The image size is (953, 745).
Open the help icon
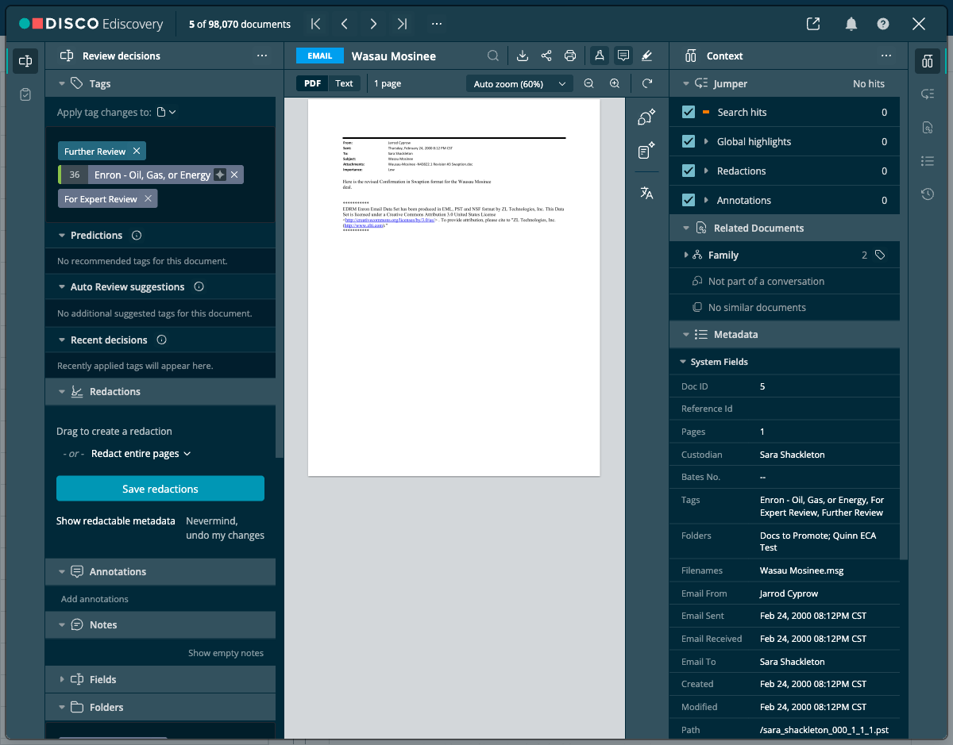pos(883,24)
